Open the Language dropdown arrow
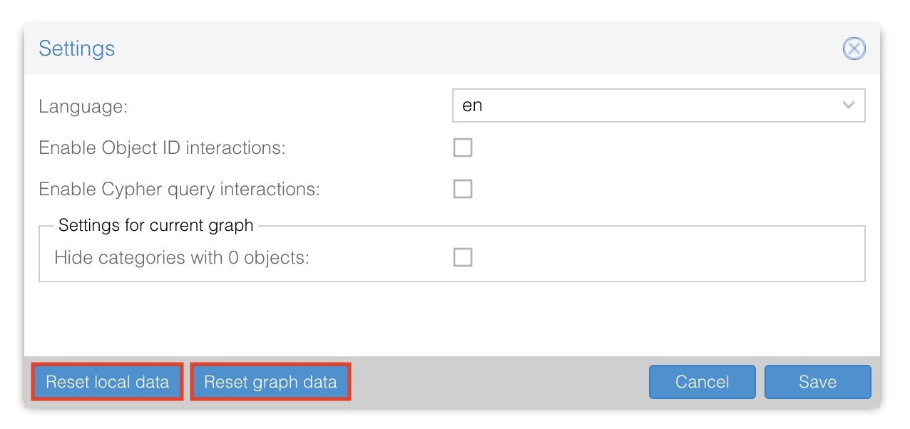Screen dimensions: 910x429 (849, 105)
